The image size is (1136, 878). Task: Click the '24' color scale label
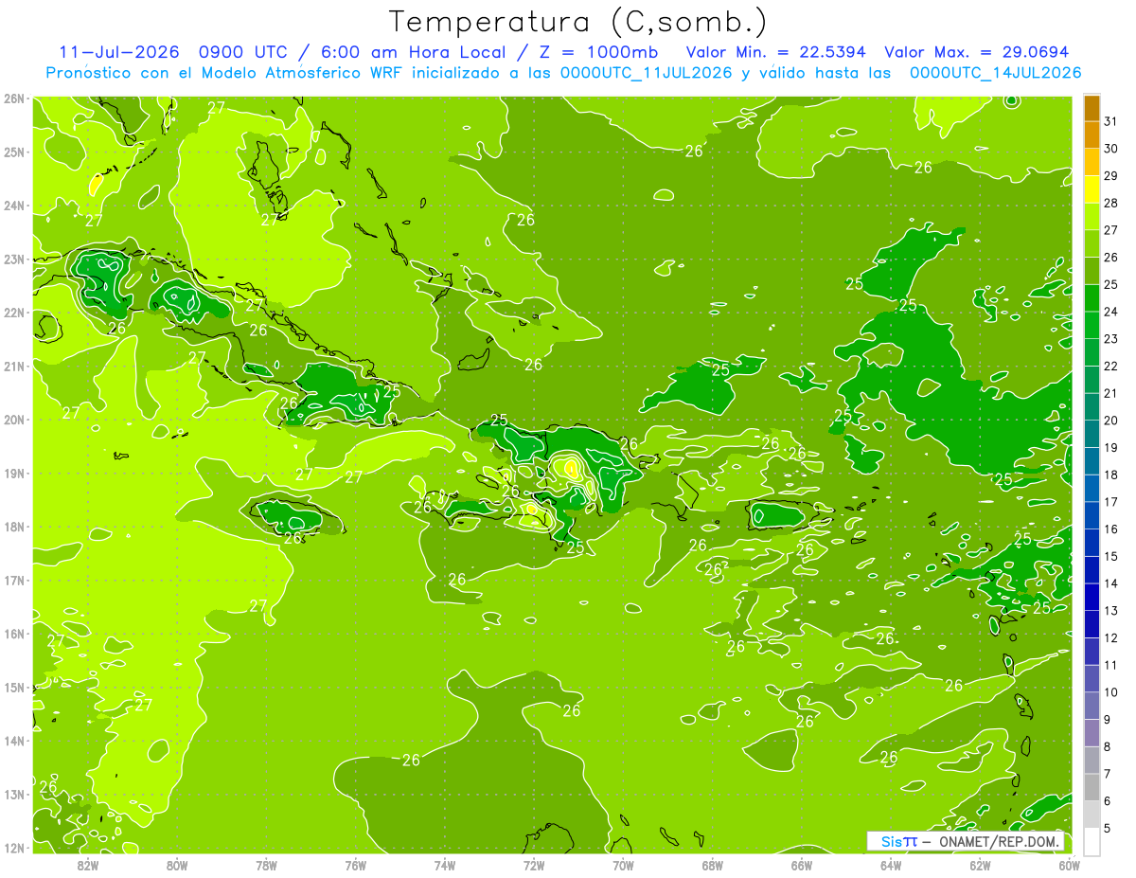1111,312
